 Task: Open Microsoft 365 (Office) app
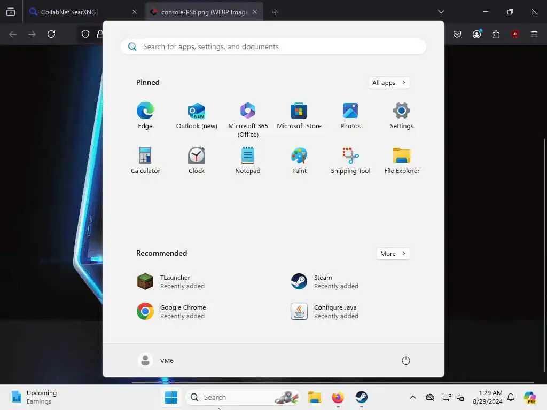pos(248,120)
